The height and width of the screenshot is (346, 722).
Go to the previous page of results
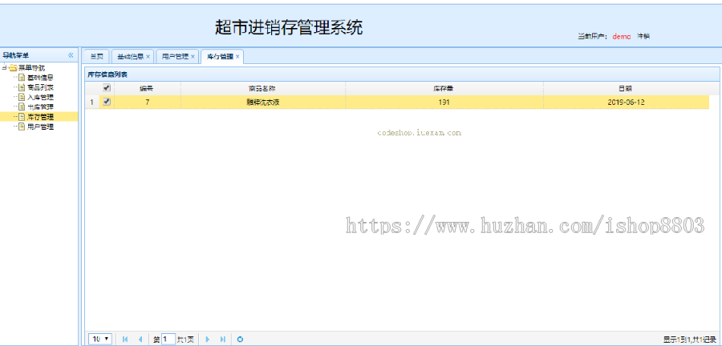140,340
